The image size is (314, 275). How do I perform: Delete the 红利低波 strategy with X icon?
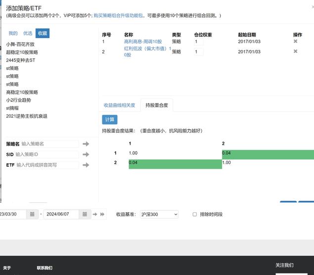point(295,51)
